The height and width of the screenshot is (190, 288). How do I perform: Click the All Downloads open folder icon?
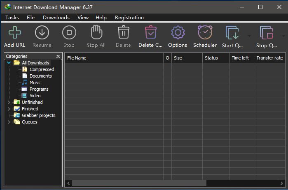pyautogui.click(x=17, y=62)
